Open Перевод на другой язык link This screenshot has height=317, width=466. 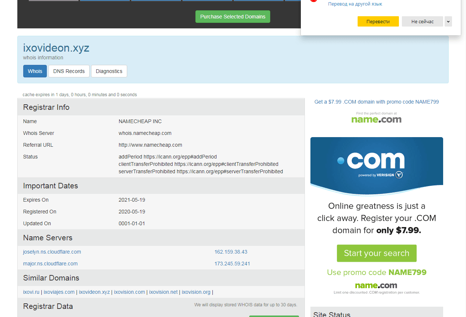[x=355, y=4]
